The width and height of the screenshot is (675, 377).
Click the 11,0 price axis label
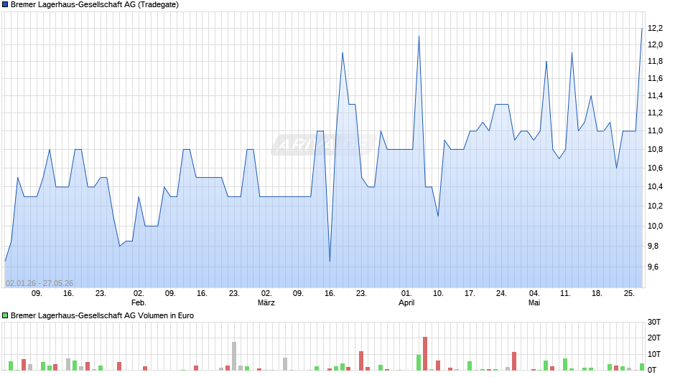point(655,130)
